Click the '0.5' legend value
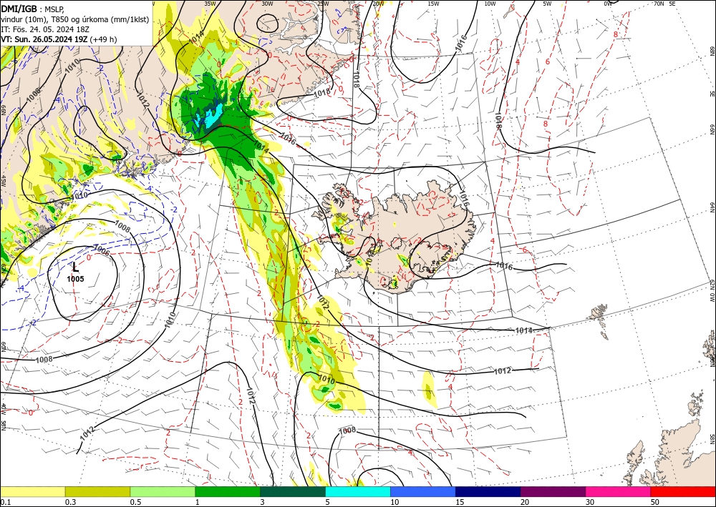The image size is (716, 507). 135,502
